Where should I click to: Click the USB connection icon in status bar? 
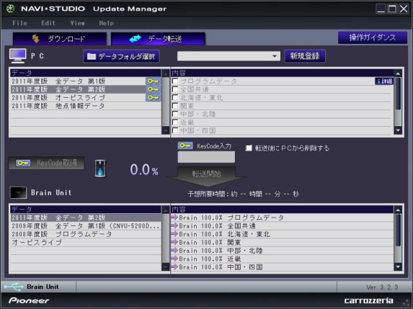[12, 286]
